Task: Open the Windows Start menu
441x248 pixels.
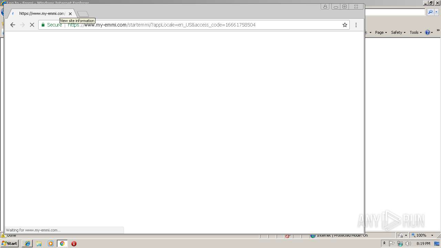Action: (x=10, y=244)
